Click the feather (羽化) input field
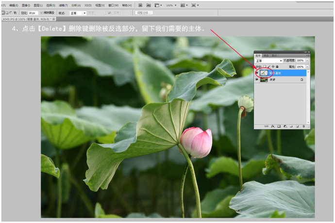The height and width of the screenshot is (223, 335). pos(33,13)
